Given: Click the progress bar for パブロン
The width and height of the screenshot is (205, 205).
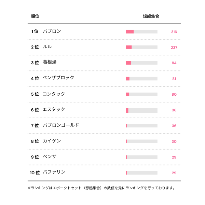Looking at the screenshot, I should click(x=141, y=32).
